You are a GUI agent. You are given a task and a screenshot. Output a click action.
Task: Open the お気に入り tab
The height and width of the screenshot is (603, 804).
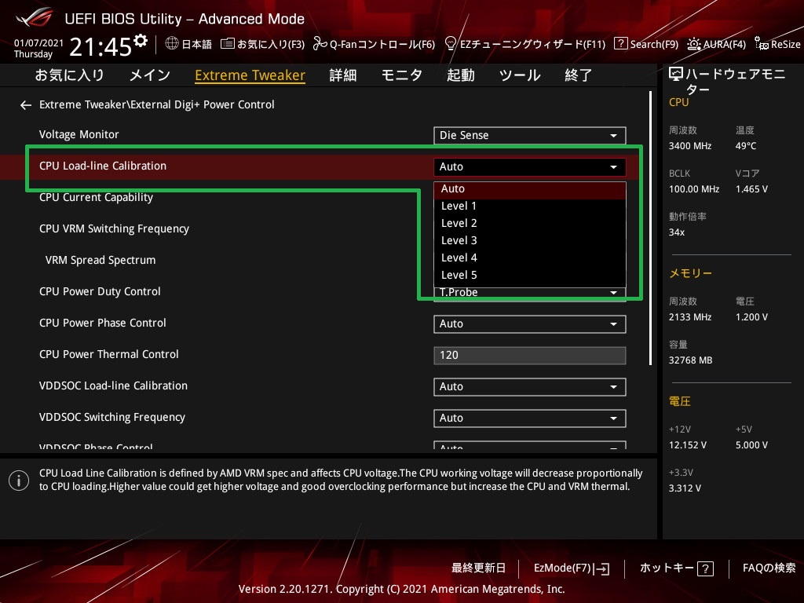pyautogui.click(x=69, y=75)
